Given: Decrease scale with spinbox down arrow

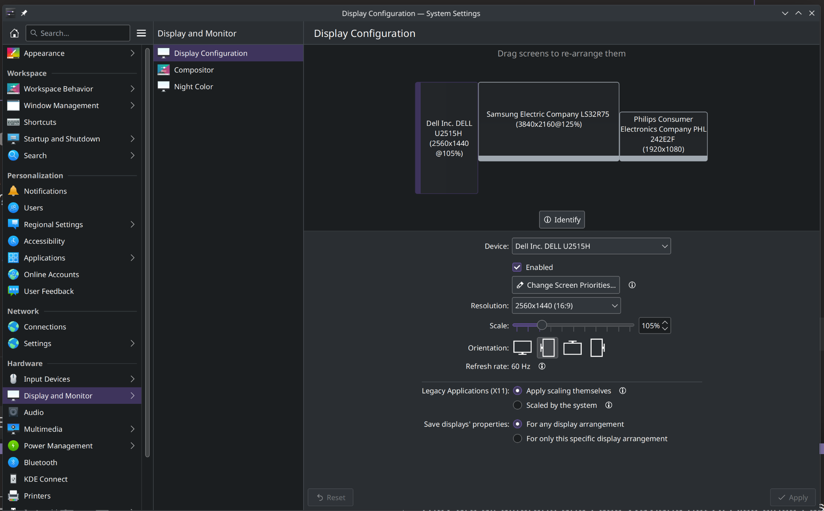Looking at the screenshot, I should tap(665, 329).
